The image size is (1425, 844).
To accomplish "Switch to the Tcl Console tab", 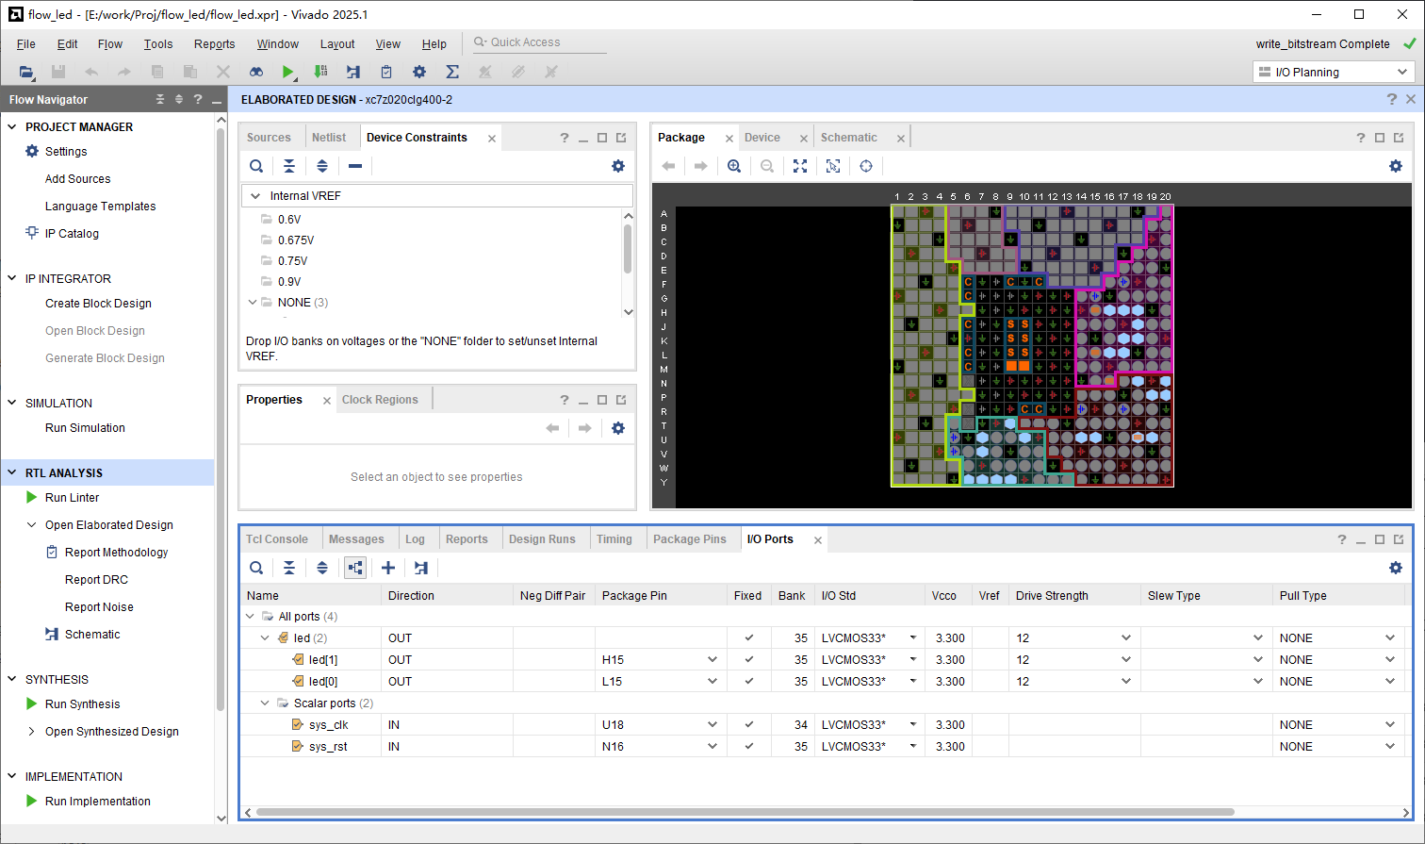I will (x=277, y=539).
